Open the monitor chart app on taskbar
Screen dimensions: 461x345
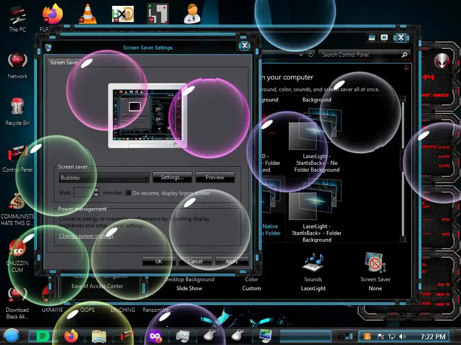(183, 336)
